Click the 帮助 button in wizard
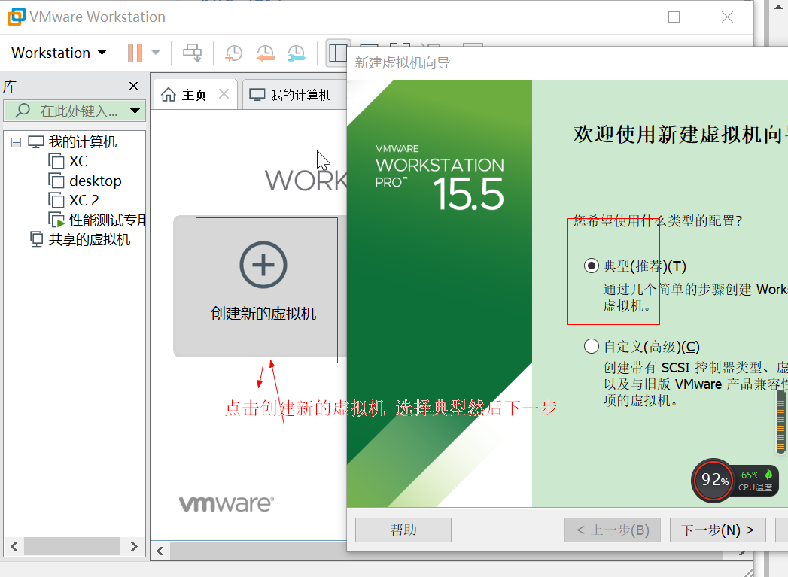The height and width of the screenshot is (577, 788). 403,530
